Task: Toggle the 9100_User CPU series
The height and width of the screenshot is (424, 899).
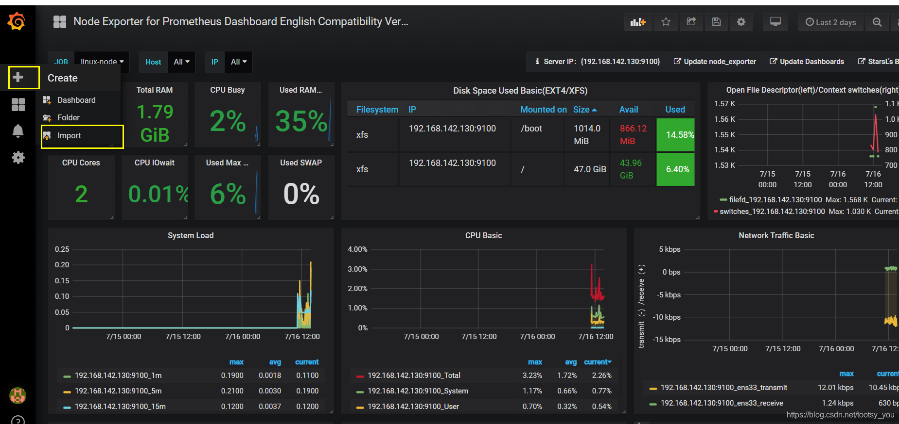Action: [x=413, y=407]
